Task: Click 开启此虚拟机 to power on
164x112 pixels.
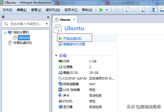Action: tap(87, 38)
